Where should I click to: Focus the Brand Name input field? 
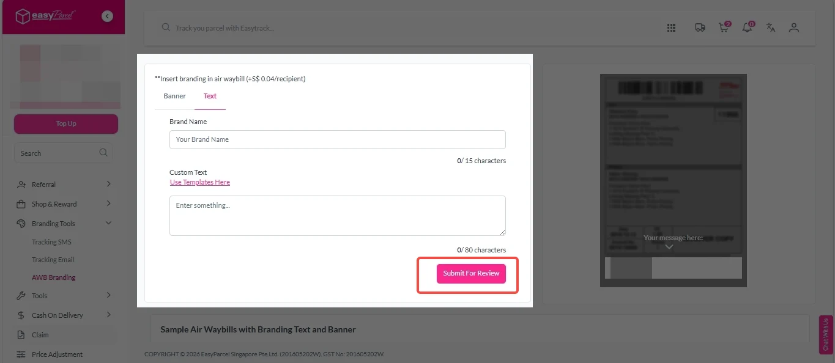tap(337, 139)
